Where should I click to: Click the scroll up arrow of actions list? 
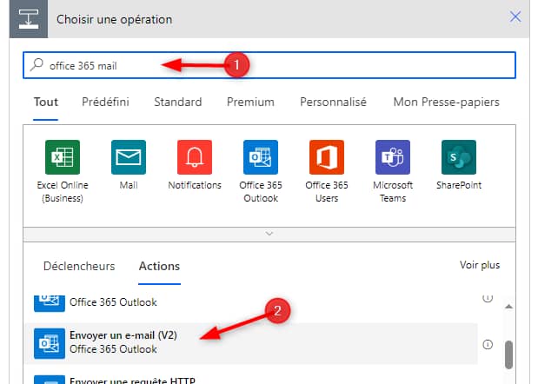click(x=508, y=307)
